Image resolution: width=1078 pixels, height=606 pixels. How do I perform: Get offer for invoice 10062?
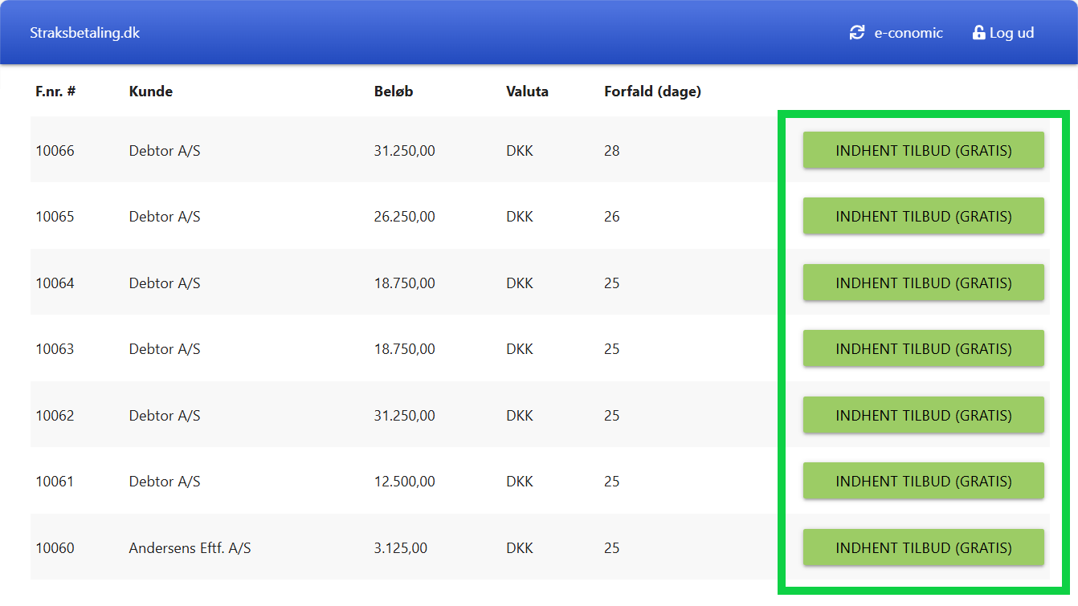pos(923,416)
